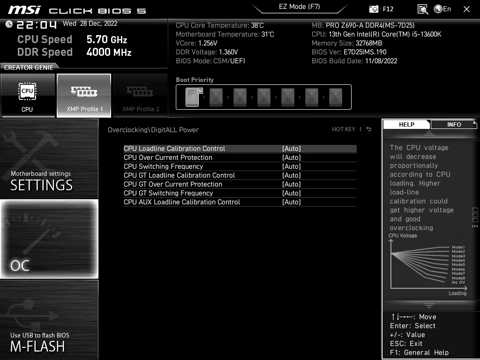The width and height of the screenshot is (480, 360).
Task: Enable XMP Profile 1
Action: tap(84, 96)
